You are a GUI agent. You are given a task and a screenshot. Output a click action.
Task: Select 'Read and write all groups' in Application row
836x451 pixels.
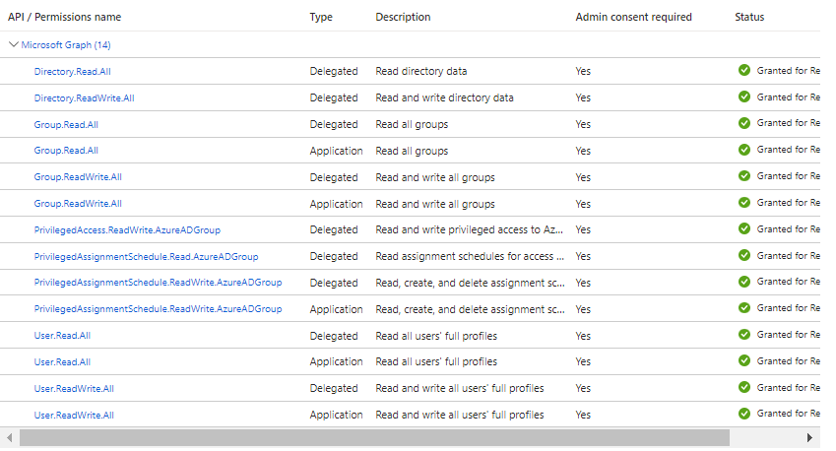click(435, 204)
